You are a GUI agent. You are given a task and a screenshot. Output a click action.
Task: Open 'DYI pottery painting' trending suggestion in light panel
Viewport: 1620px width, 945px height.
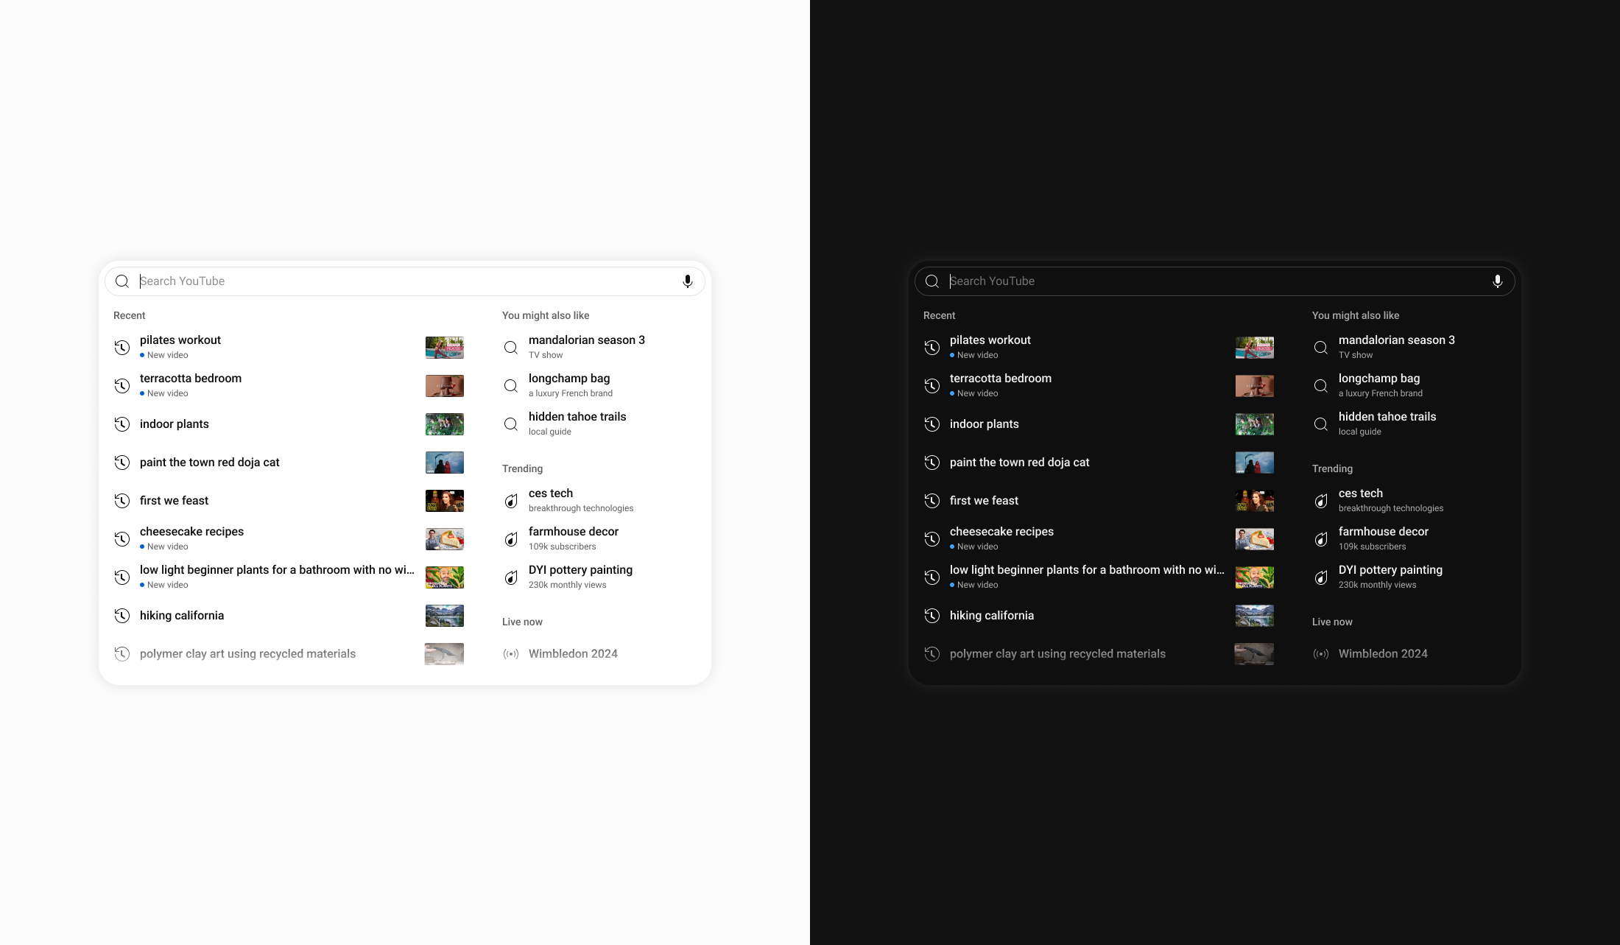point(580,570)
